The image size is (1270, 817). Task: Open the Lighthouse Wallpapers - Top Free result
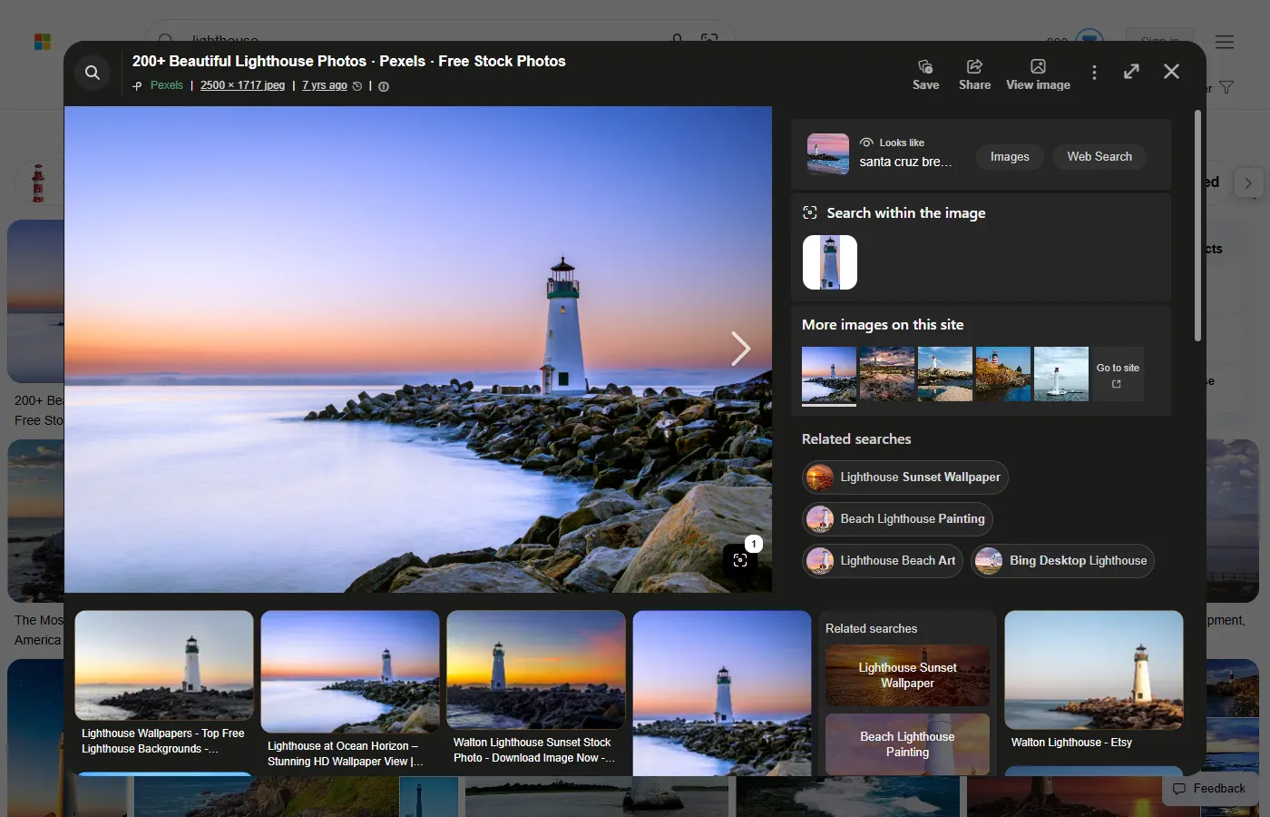164,685
